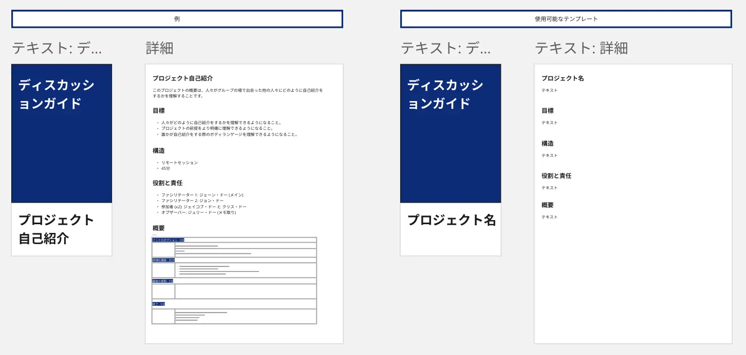Click placeholder テキスト under template 構造 heading
The image size is (746, 355).
(x=549, y=155)
